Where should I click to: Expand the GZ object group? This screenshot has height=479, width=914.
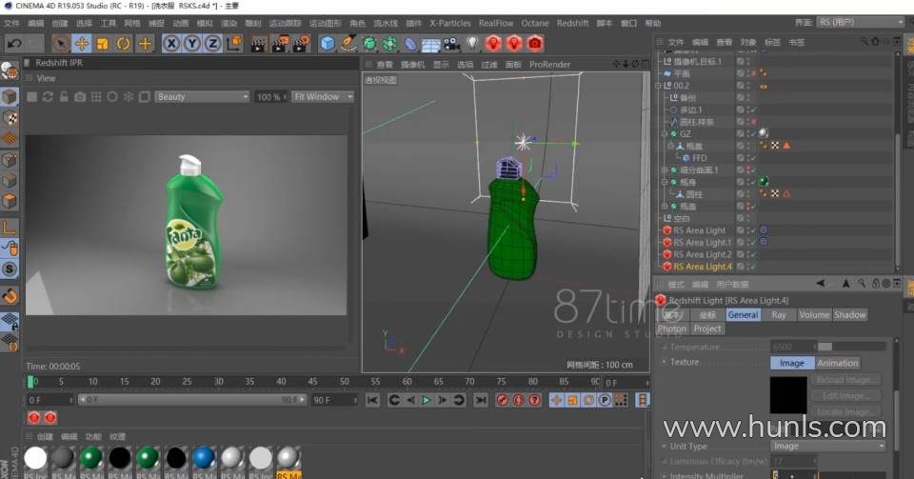[664, 134]
